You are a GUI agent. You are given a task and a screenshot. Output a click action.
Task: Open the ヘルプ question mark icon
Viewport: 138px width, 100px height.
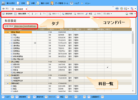coord(71,3)
